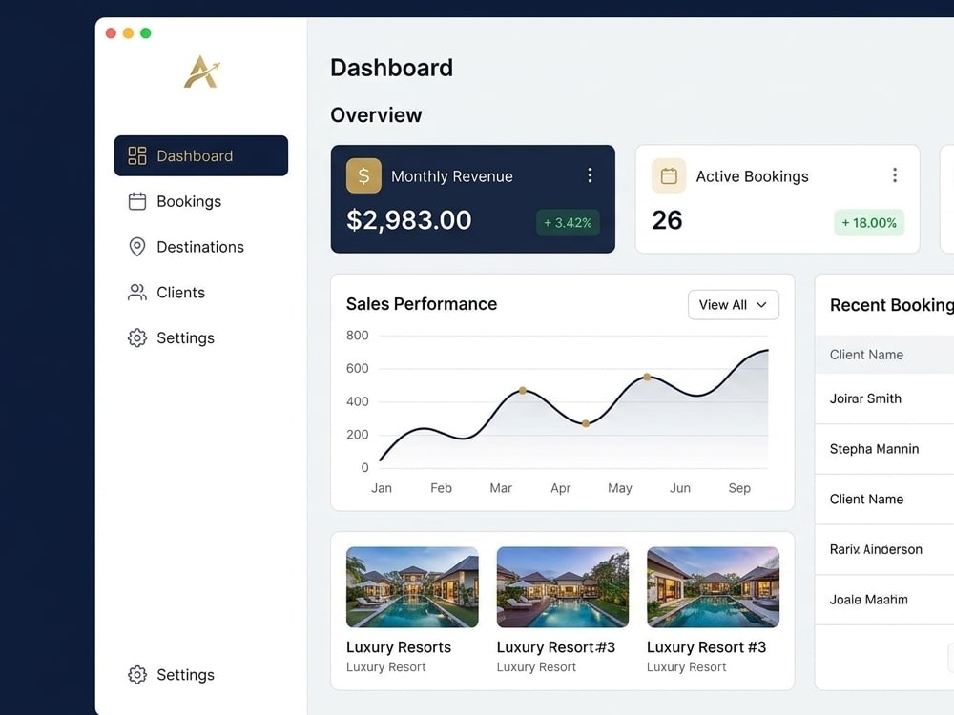Click the Bookings calendar icon in sidebar
The width and height of the screenshot is (954, 715).
[136, 201]
